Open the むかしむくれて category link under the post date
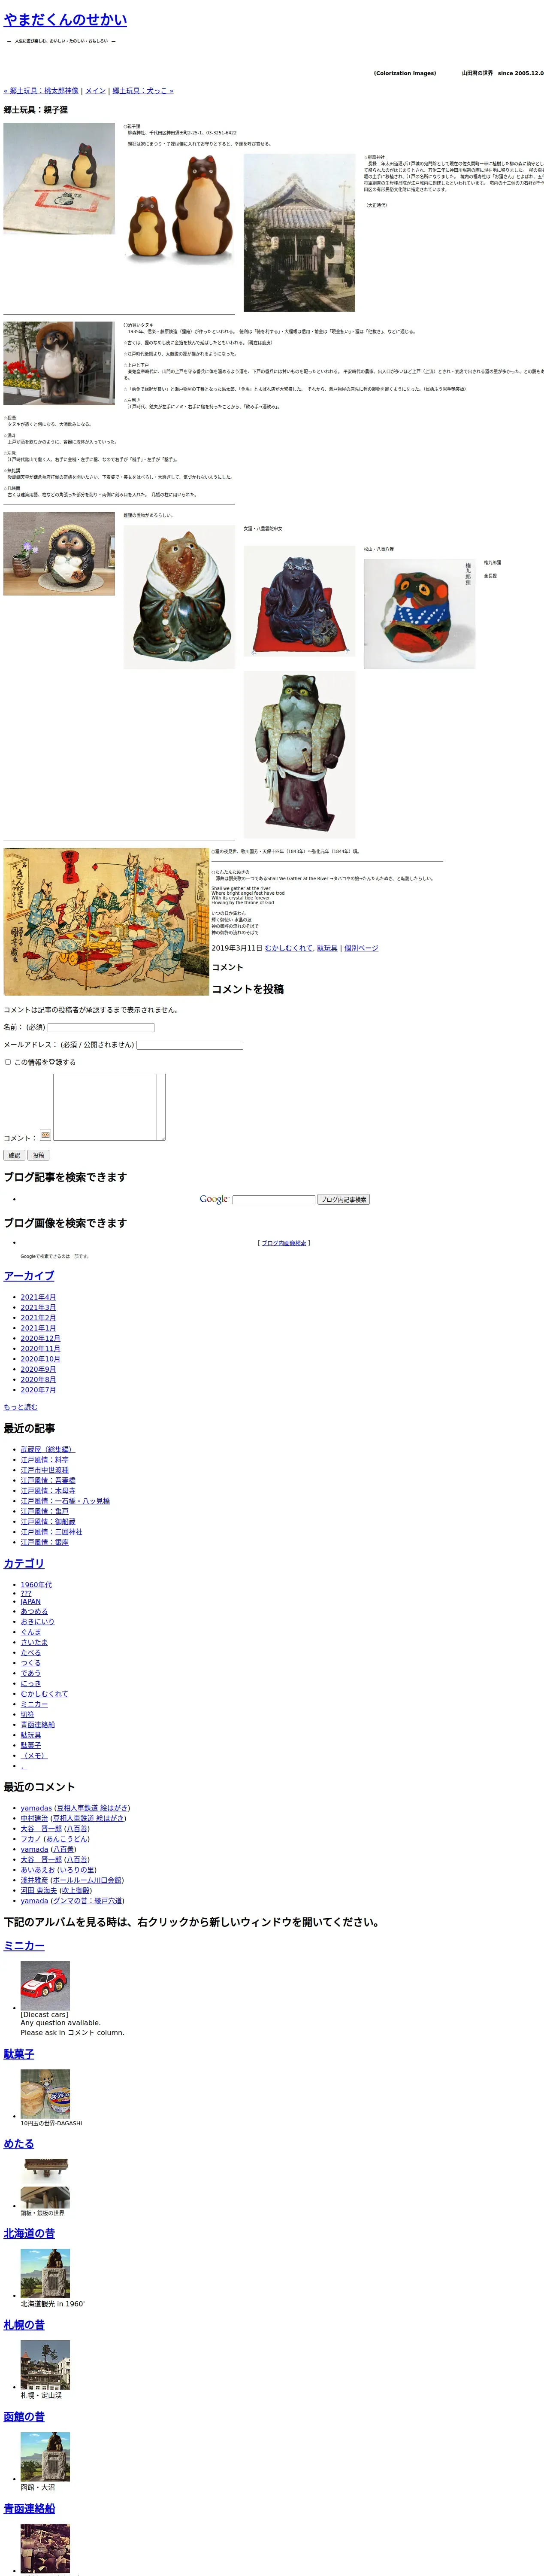The height and width of the screenshot is (2576, 544). 289,948
